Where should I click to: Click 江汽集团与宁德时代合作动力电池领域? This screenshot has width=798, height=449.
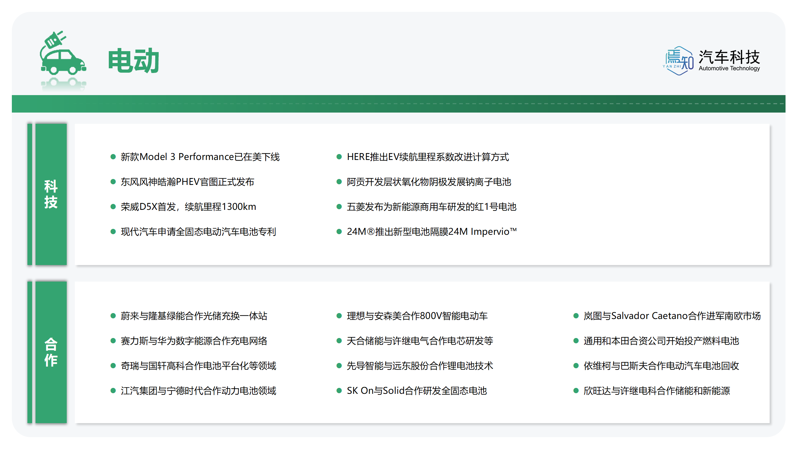198,391
